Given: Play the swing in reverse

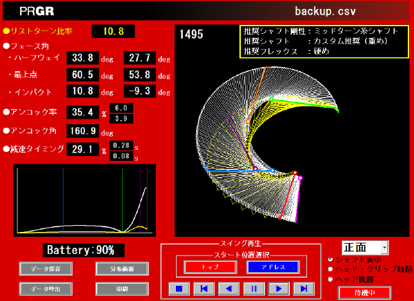Looking at the screenshot, I should (228, 289).
